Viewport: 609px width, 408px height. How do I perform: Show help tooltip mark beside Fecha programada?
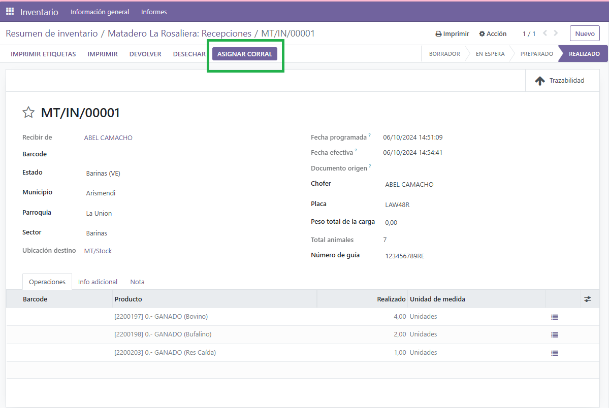369,135
